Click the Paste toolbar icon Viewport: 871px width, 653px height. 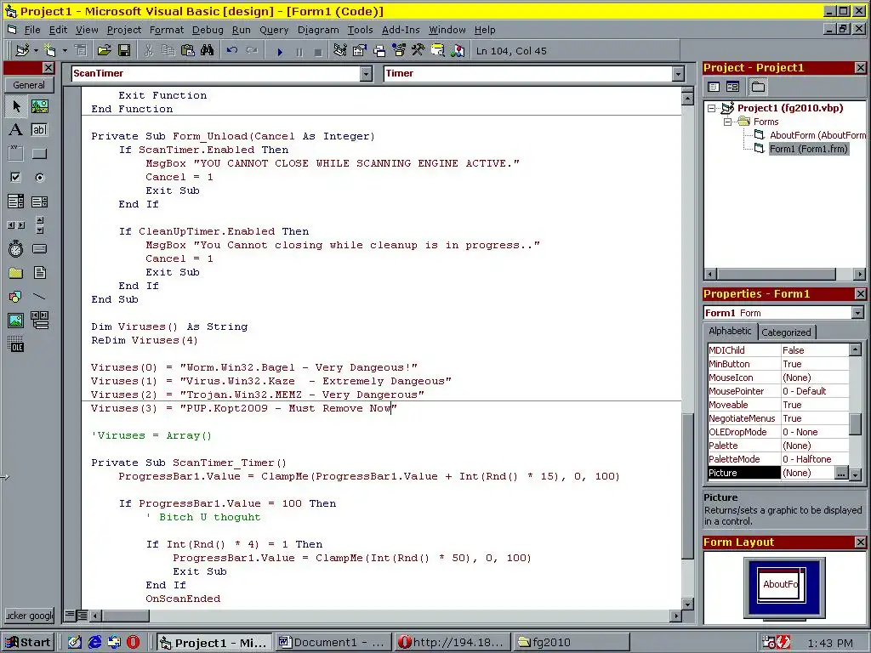pyautogui.click(x=188, y=51)
